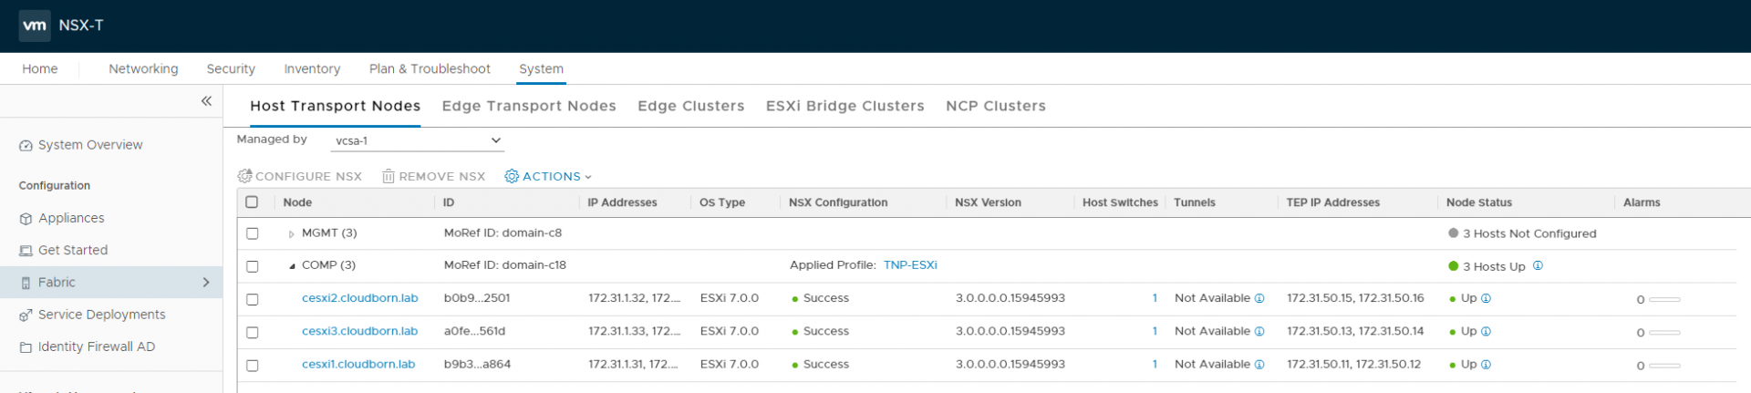Click tunnels info icon for cesxi2 row
This screenshot has width=1751, height=393.
1259,299
